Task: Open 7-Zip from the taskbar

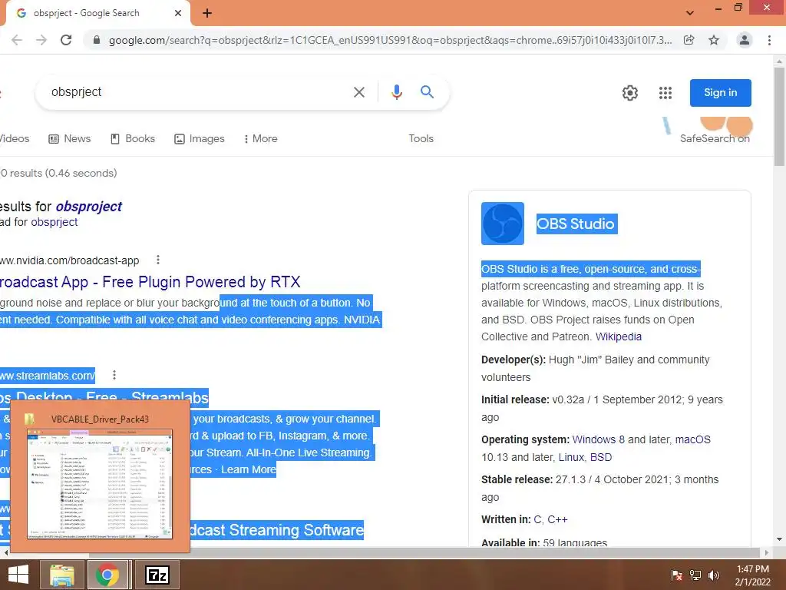Action: coord(157,575)
